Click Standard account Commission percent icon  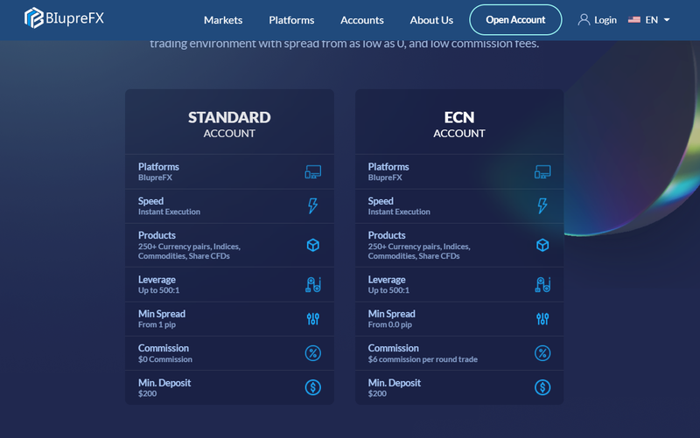coord(313,353)
